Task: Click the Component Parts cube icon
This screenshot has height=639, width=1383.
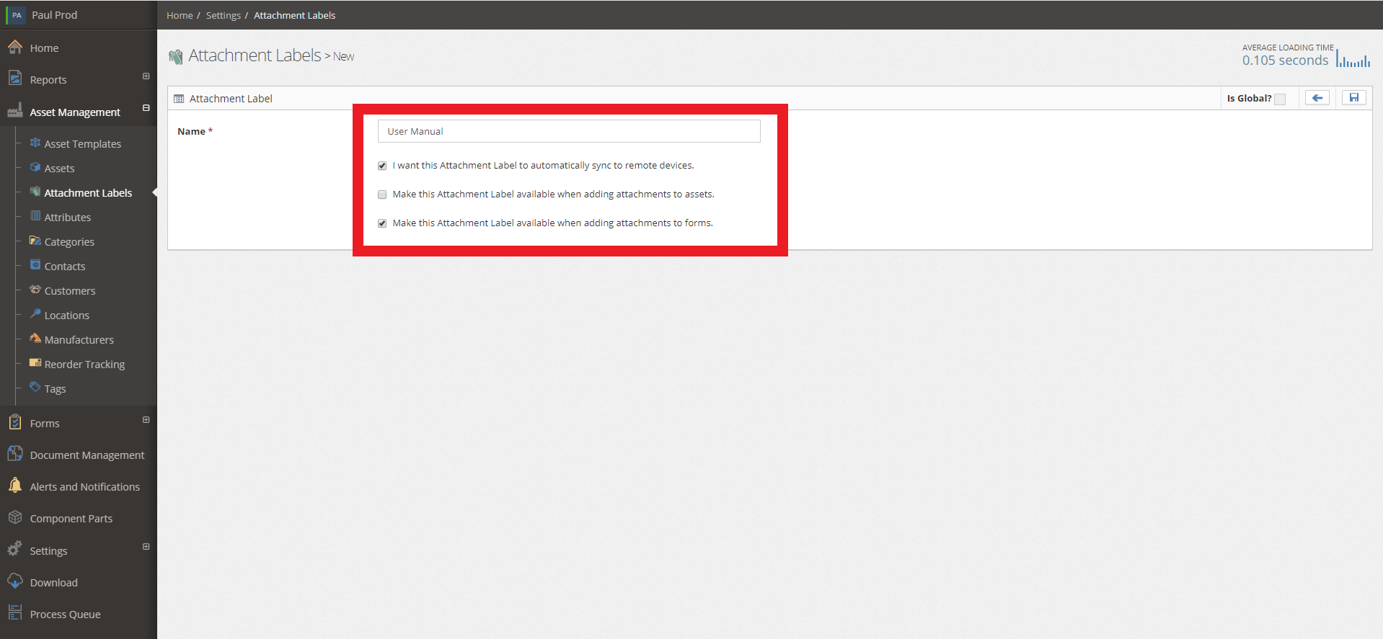Action: (x=15, y=517)
